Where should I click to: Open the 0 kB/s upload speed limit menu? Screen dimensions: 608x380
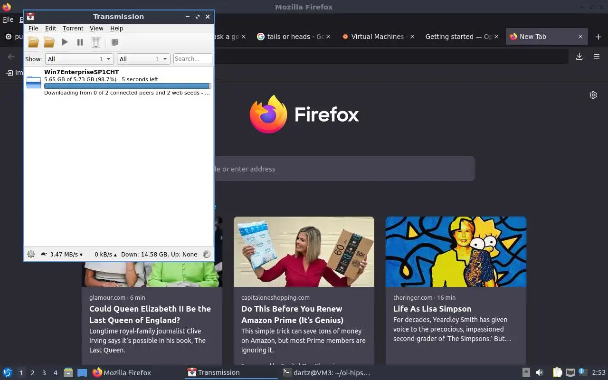[x=105, y=254]
